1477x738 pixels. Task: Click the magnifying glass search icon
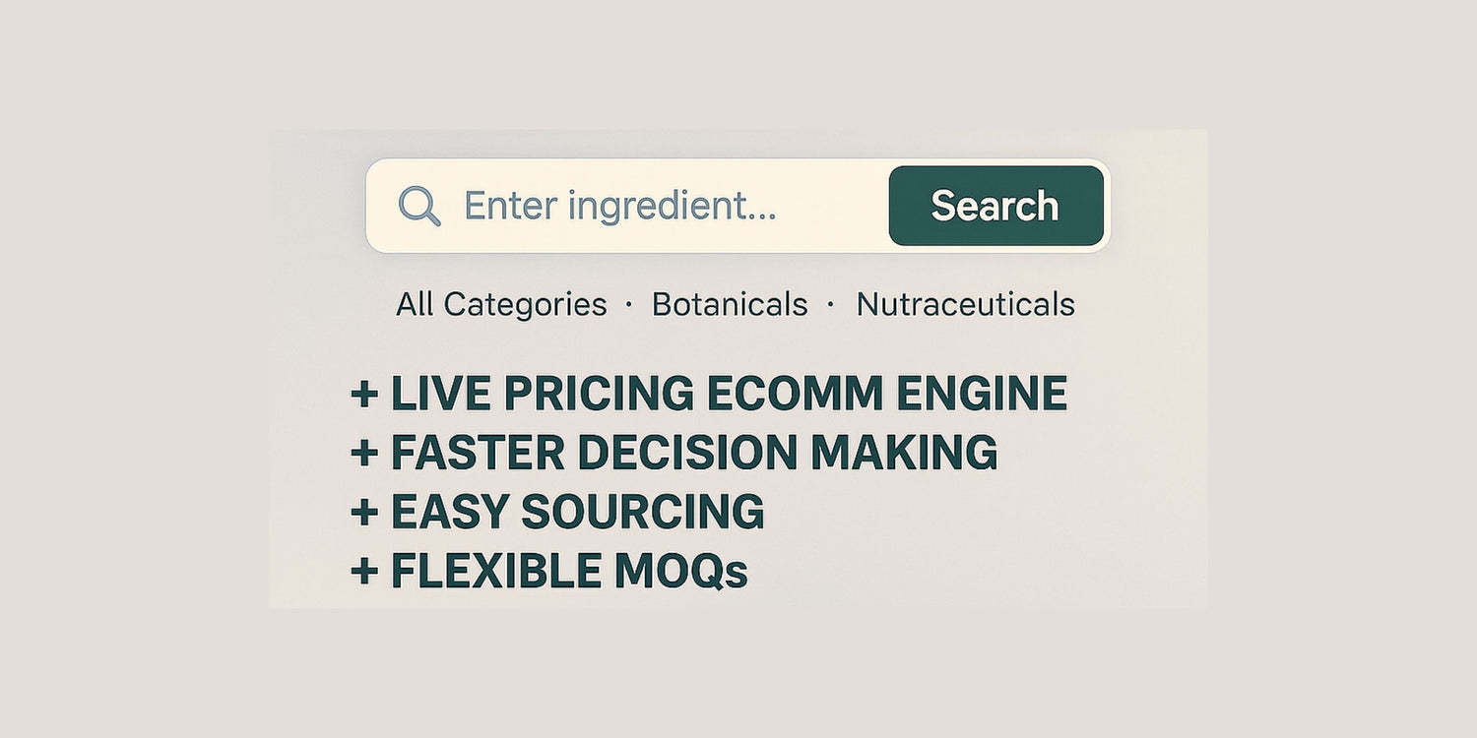419,207
